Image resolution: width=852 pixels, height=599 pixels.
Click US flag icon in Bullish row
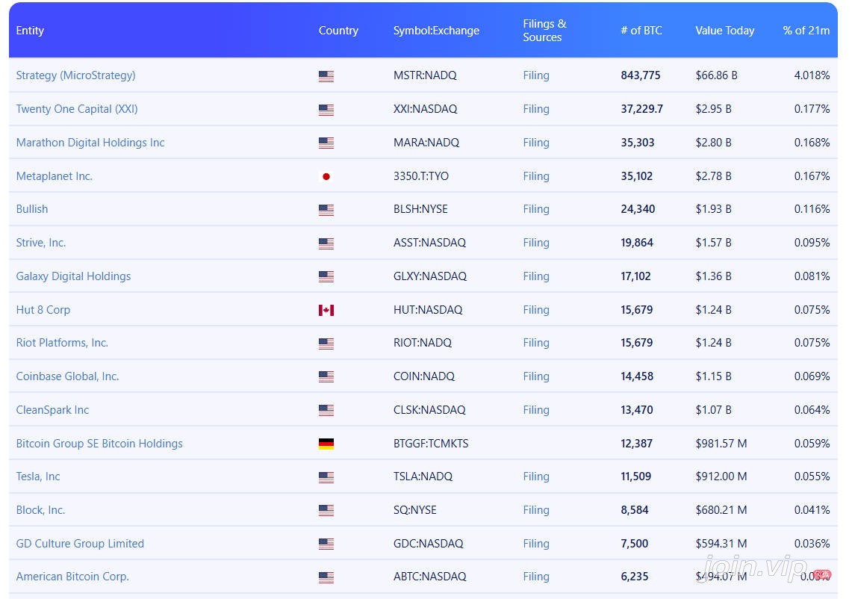coord(326,210)
